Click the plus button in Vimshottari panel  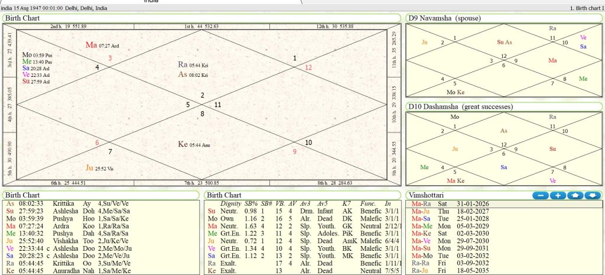point(558,195)
